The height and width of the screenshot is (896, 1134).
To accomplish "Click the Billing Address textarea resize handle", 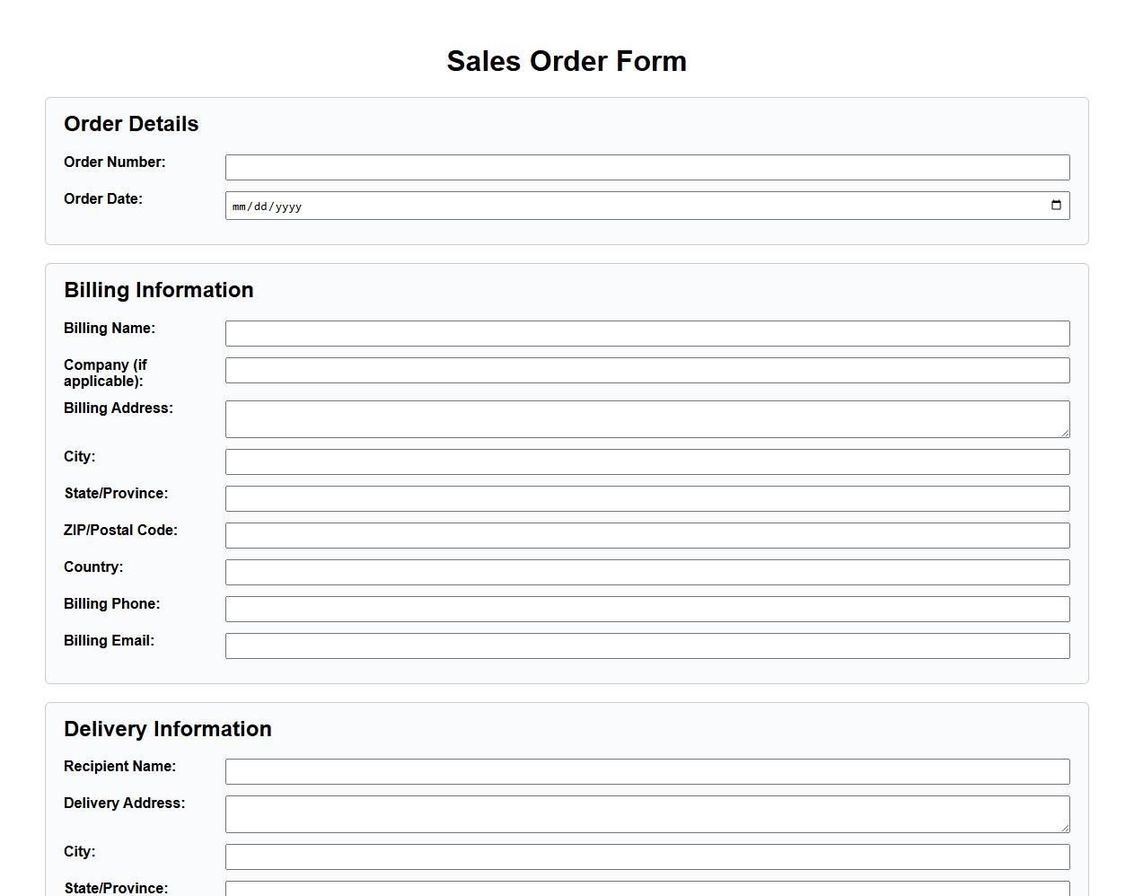I will coord(1066,435).
